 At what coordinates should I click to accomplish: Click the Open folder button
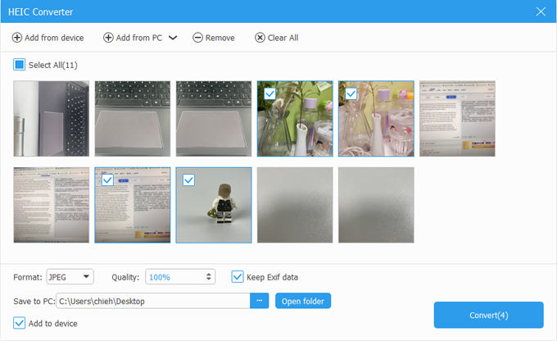[x=302, y=301]
